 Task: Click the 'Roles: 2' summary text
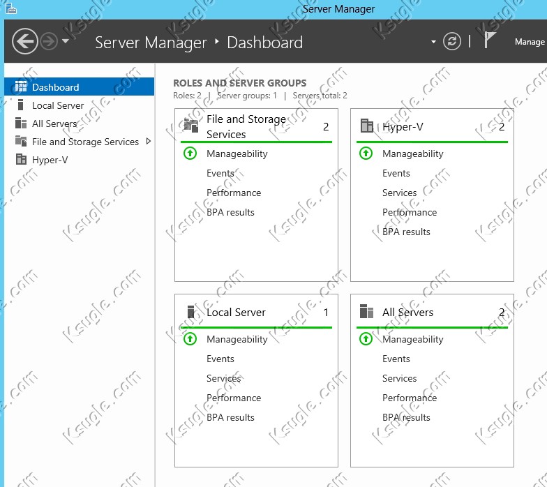pyautogui.click(x=187, y=96)
